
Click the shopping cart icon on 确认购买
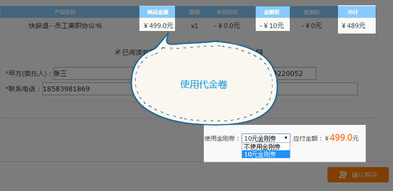pos(343,175)
